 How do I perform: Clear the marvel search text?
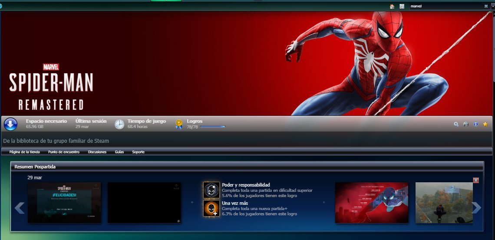point(486,6)
